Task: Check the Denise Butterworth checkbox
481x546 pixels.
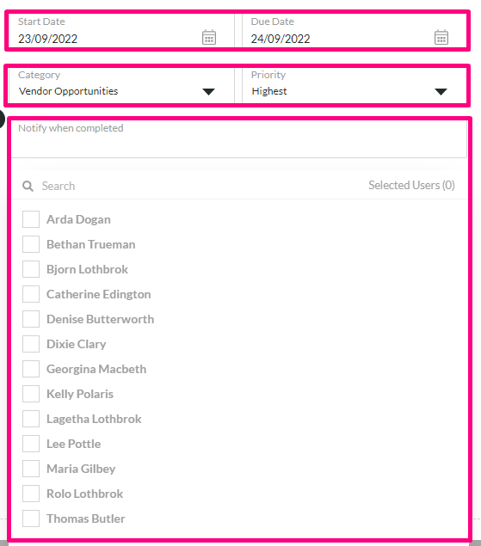Action: pyautogui.click(x=31, y=319)
